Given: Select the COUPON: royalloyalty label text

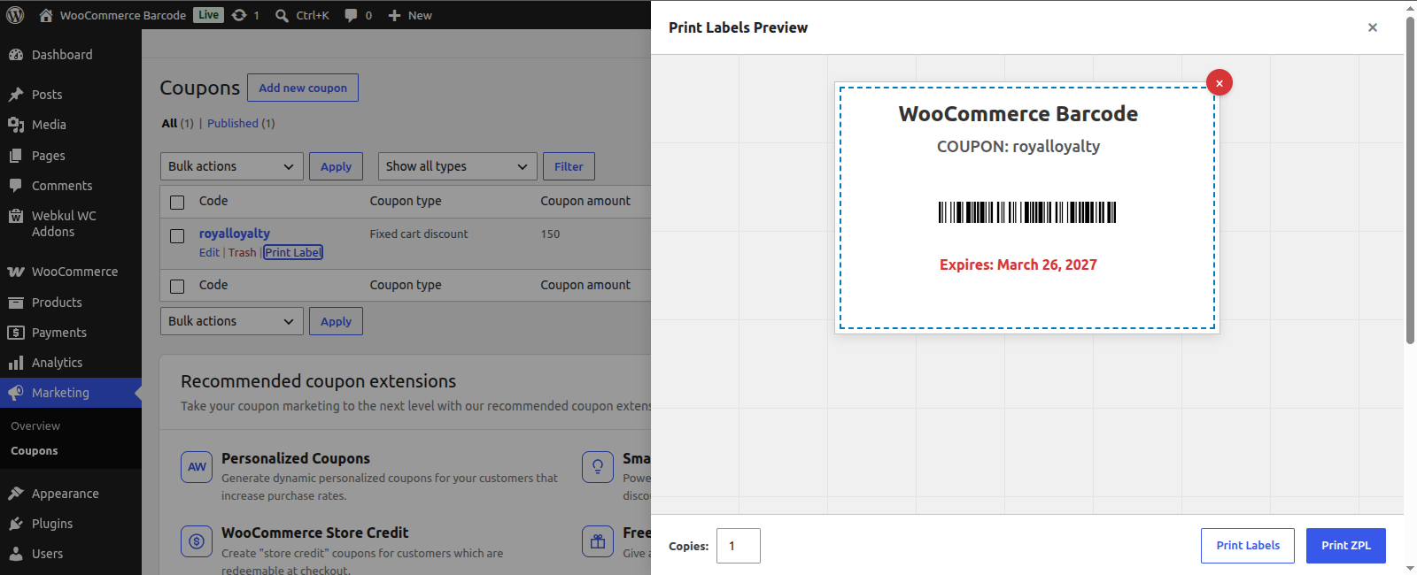Looking at the screenshot, I should pos(1018,147).
